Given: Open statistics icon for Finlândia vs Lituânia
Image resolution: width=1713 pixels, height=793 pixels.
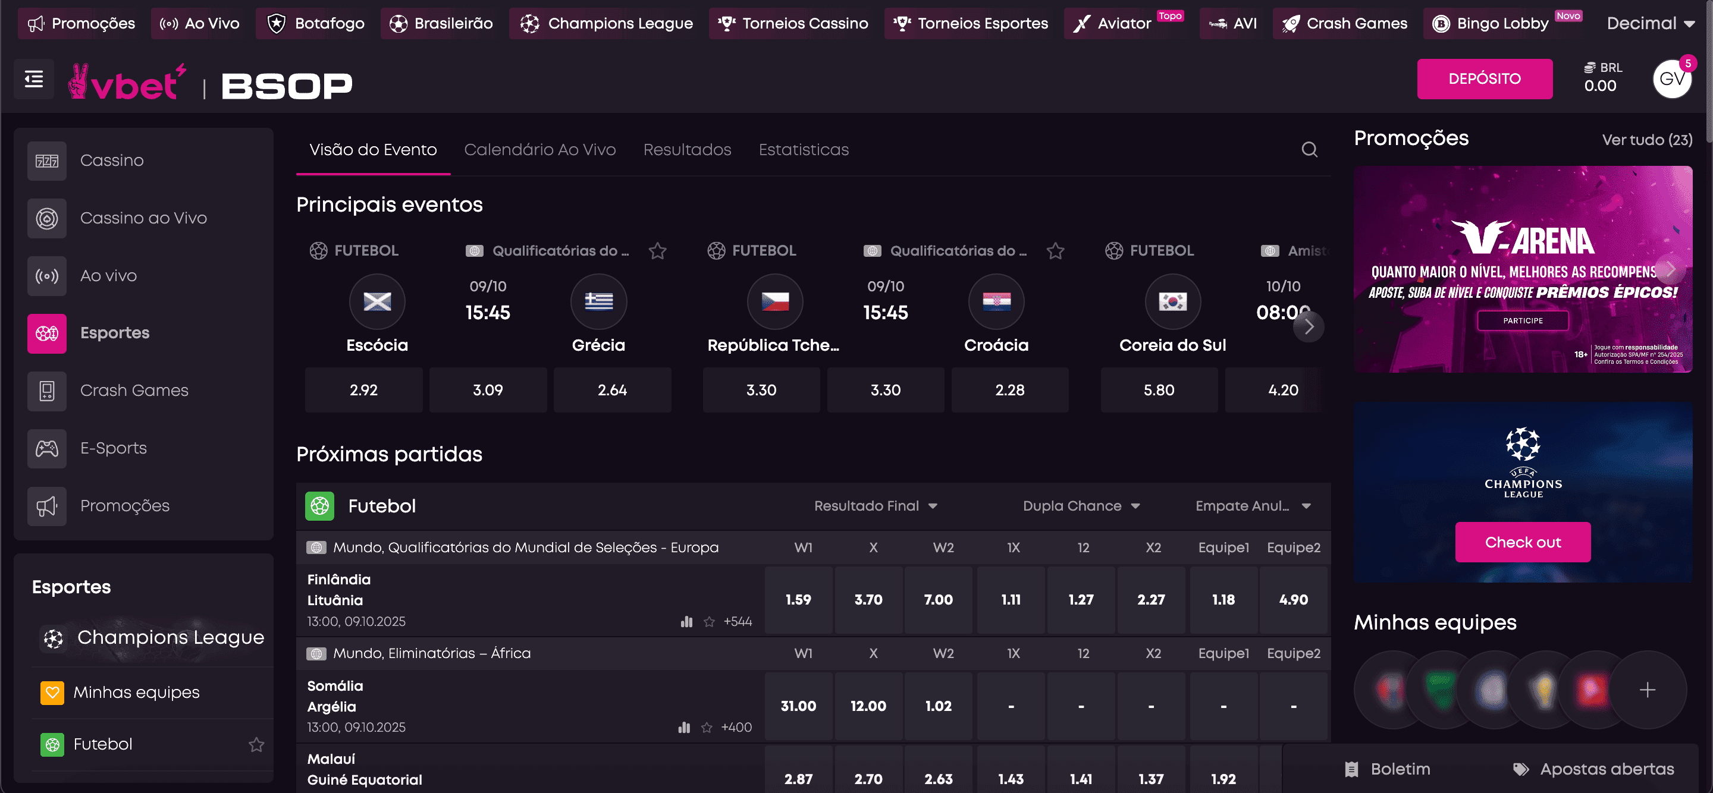Looking at the screenshot, I should pyautogui.click(x=686, y=622).
